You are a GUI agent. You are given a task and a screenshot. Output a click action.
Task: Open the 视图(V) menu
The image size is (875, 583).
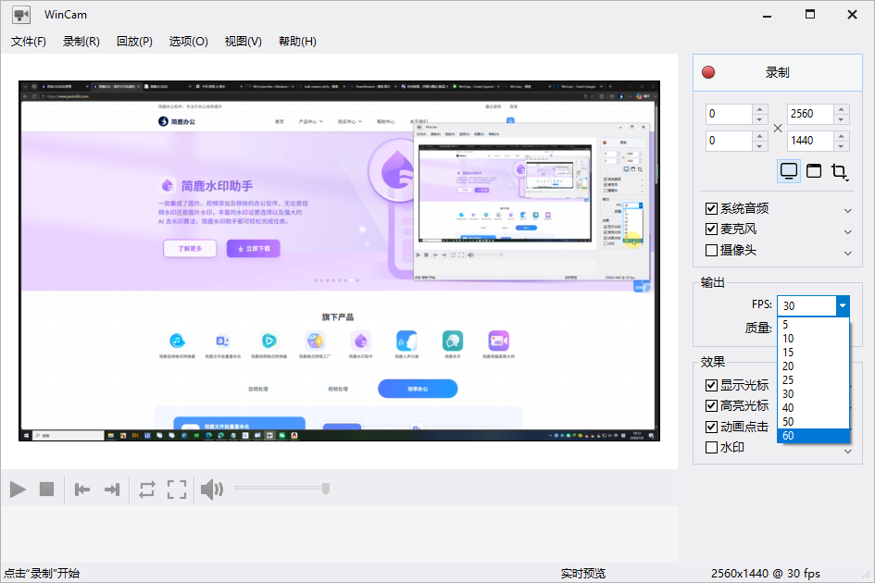244,42
